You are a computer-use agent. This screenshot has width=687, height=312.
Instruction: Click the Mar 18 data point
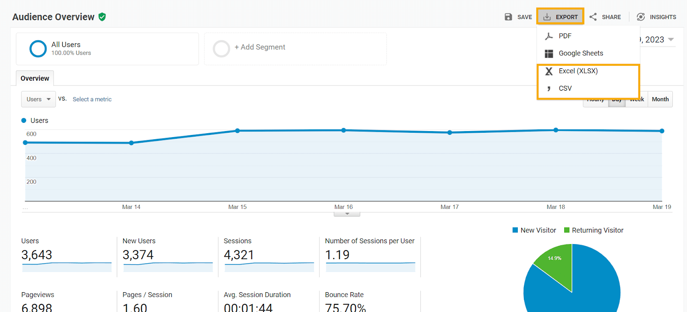556,130
